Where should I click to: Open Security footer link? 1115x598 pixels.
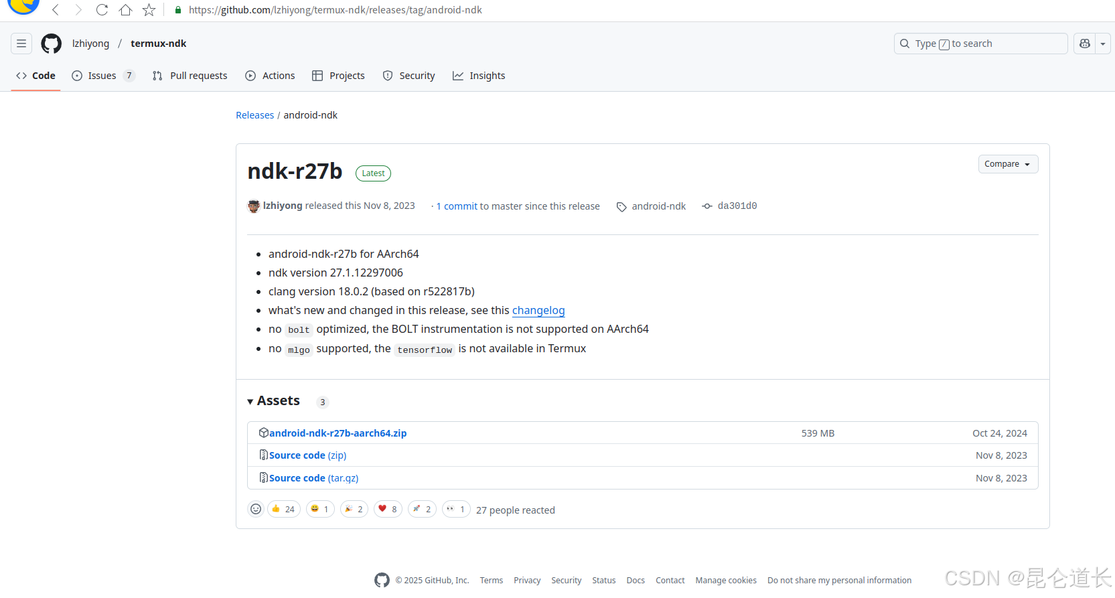tap(566, 581)
